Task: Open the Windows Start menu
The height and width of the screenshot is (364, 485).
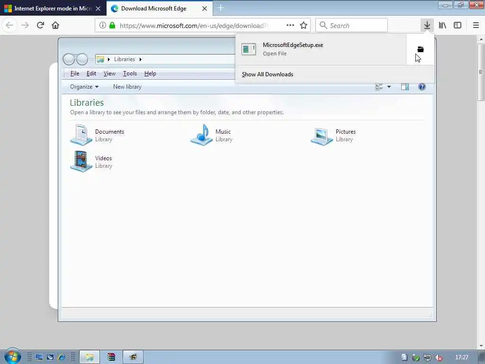Action: pyautogui.click(x=12, y=356)
